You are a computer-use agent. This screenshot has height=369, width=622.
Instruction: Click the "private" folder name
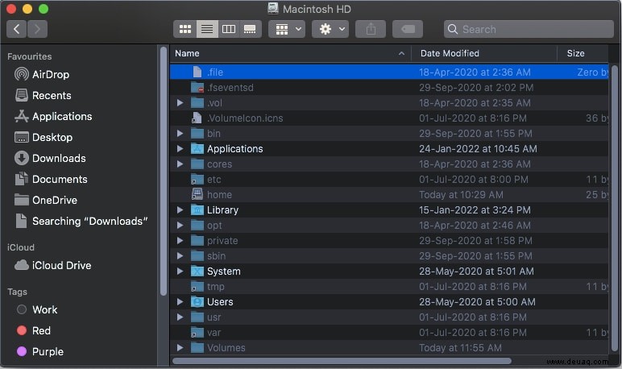tap(222, 240)
